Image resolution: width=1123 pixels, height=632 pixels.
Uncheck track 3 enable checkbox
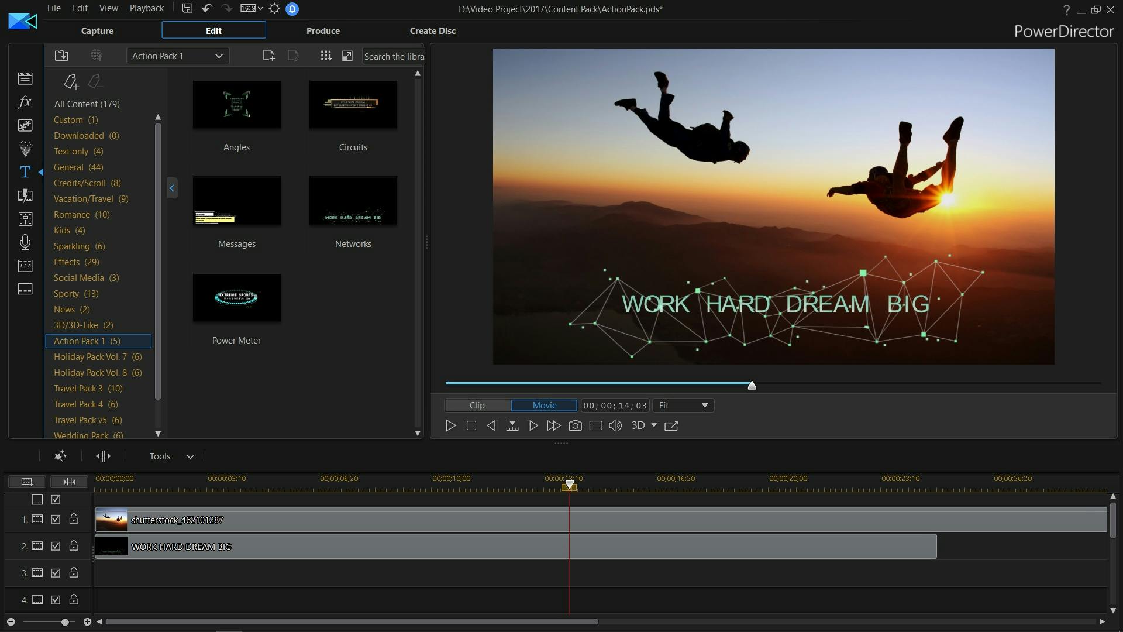pos(56,573)
